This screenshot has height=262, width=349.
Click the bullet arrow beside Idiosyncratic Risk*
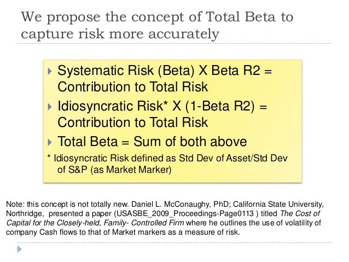pyautogui.click(x=50, y=107)
